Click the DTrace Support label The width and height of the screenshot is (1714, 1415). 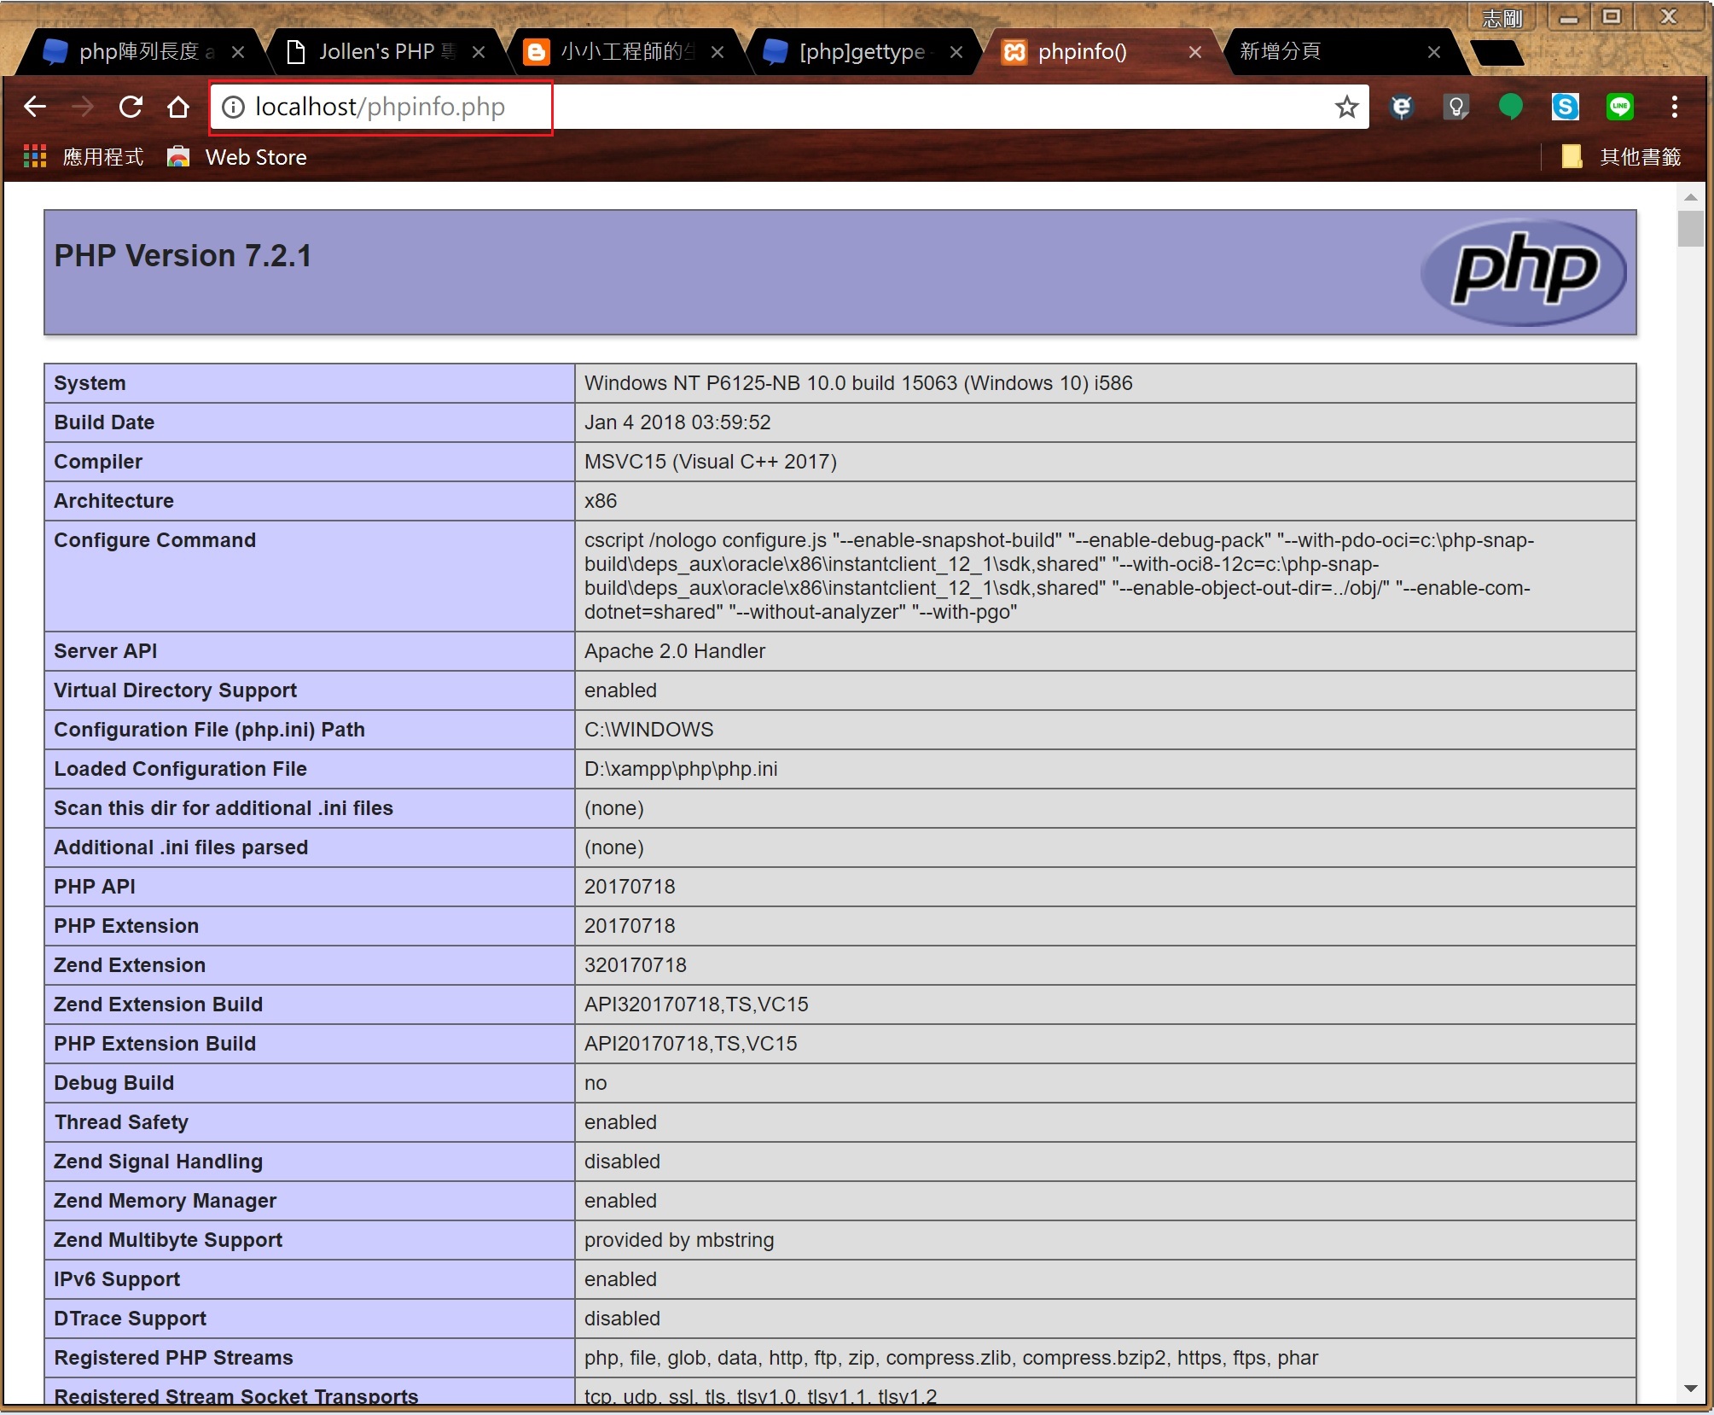pos(131,1319)
